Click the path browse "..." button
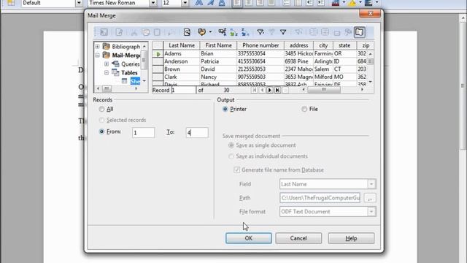 click(x=370, y=198)
